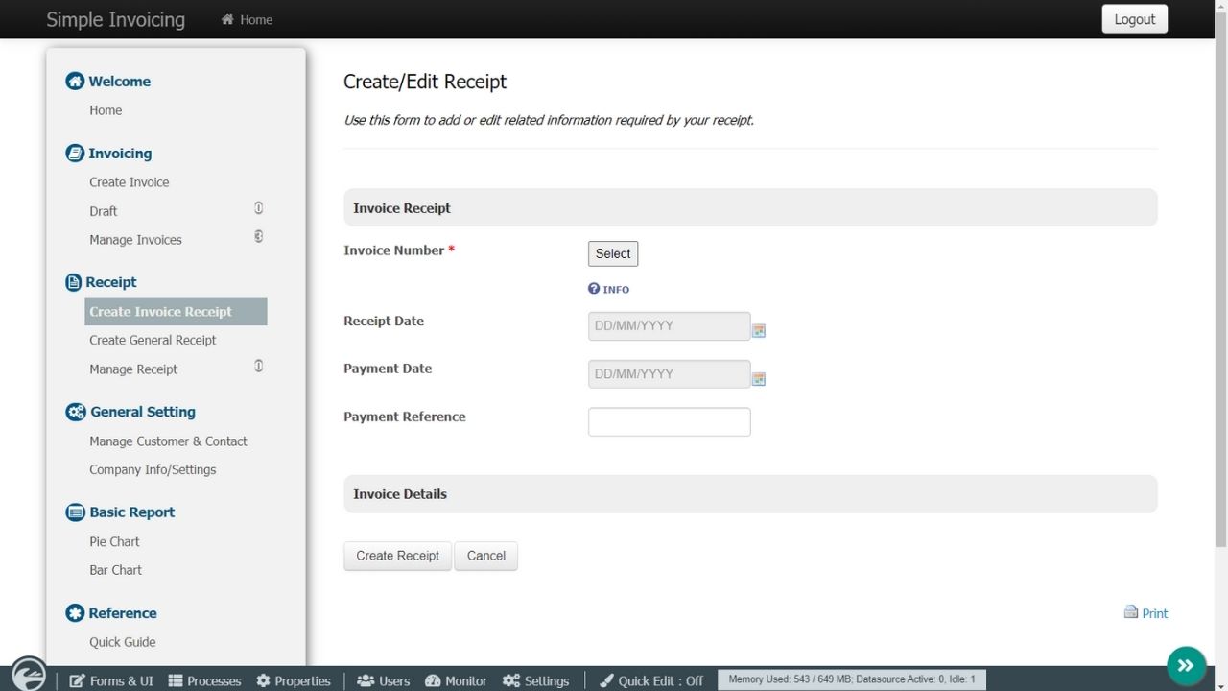The image size is (1228, 691).
Task: Click the Home link in top navbar
Action: pos(248,19)
